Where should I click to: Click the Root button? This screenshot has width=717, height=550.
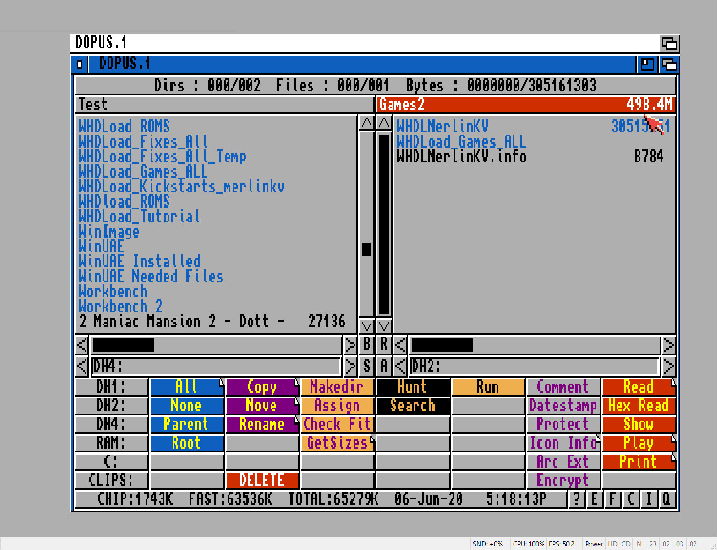[x=187, y=443]
